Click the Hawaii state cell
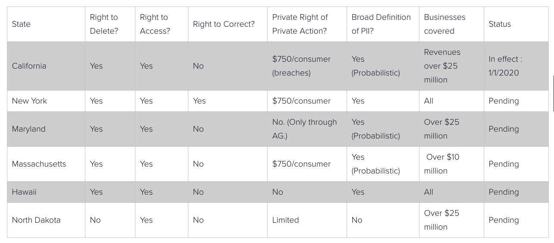This screenshot has width=554, height=243. pos(46,192)
